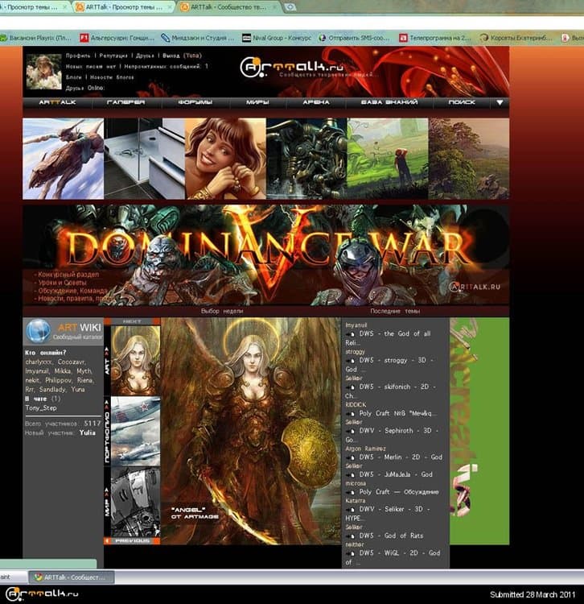Open the Art Wiki globe icon

[x=38, y=331]
